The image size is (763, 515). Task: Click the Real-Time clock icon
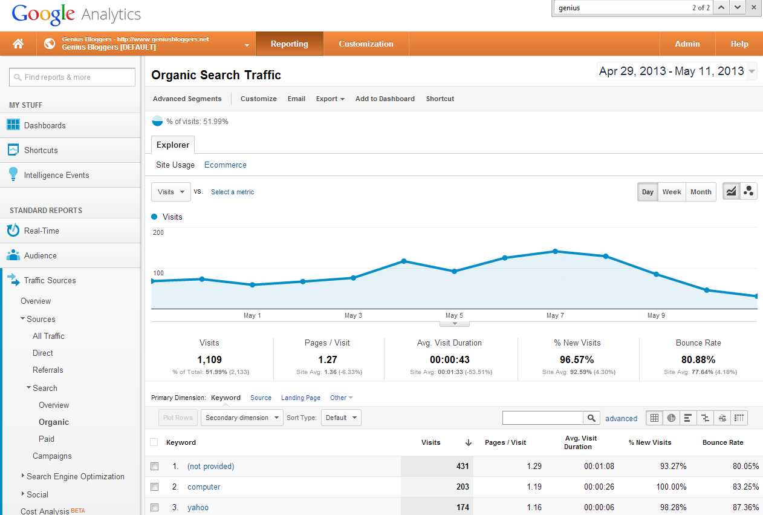(x=13, y=231)
